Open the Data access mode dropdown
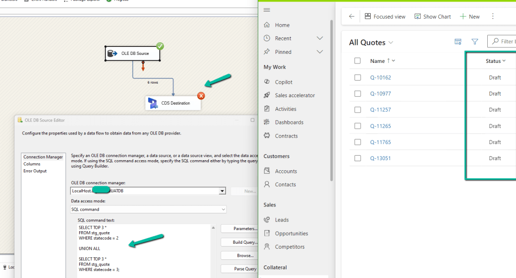The height and width of the screenshot is (278, 516). pos(223,210)
